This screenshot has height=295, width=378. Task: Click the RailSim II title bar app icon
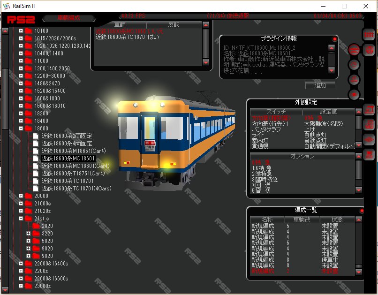point(7,6)
